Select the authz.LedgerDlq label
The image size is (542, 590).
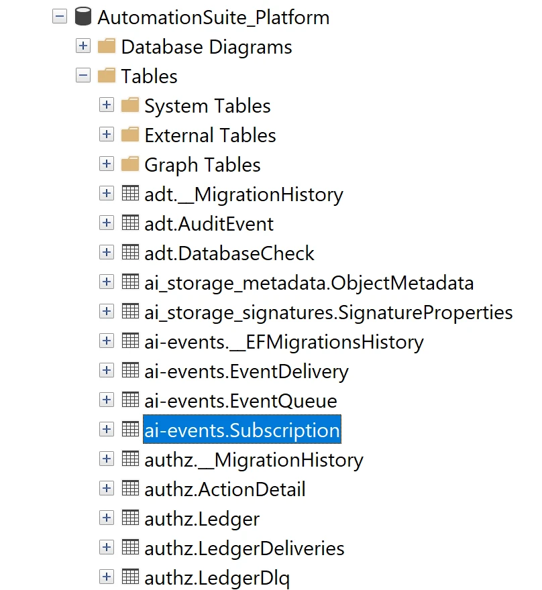217,579
